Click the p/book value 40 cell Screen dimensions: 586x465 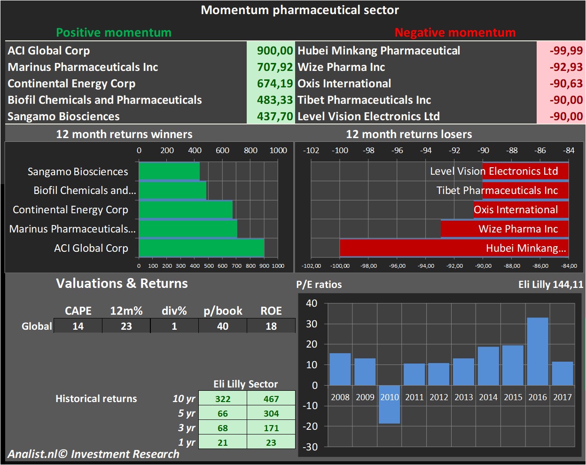tap(223, 326)
